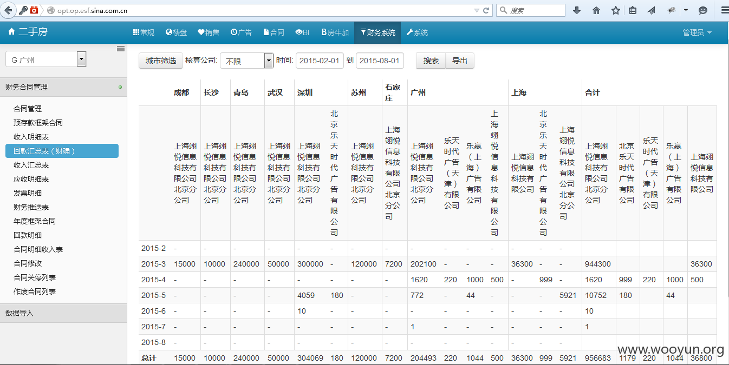Screen dimensions: 729x365
Task: Click the 合计 column header
Action: (593, 92)
